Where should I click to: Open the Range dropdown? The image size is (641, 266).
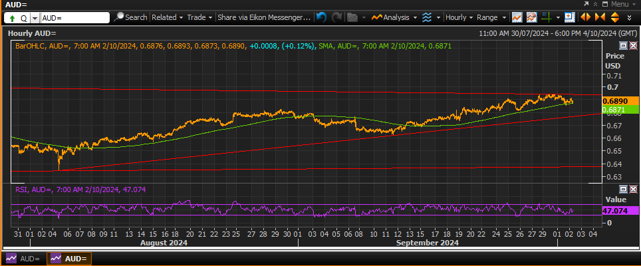pos(491,17)
